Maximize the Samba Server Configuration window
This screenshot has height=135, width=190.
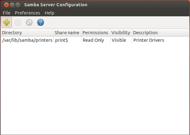click(x=18, y=5)
